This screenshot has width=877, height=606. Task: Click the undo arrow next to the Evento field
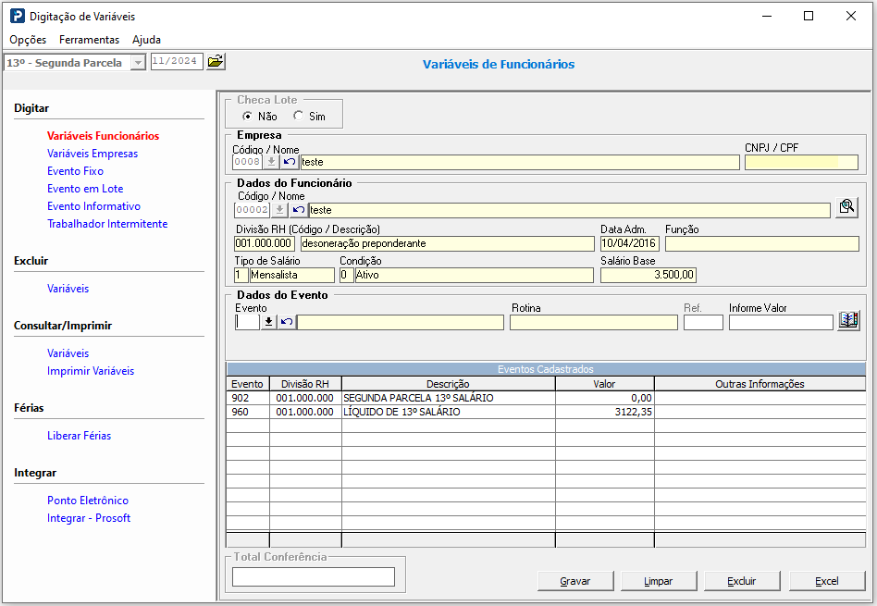[x=287, y=322]
